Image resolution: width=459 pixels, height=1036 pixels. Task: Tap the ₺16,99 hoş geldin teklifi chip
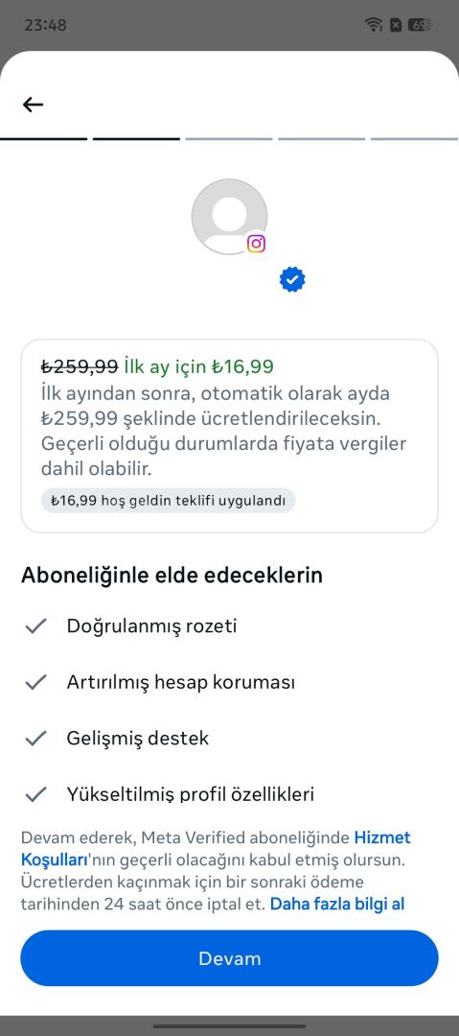click(x=169, y=500)
